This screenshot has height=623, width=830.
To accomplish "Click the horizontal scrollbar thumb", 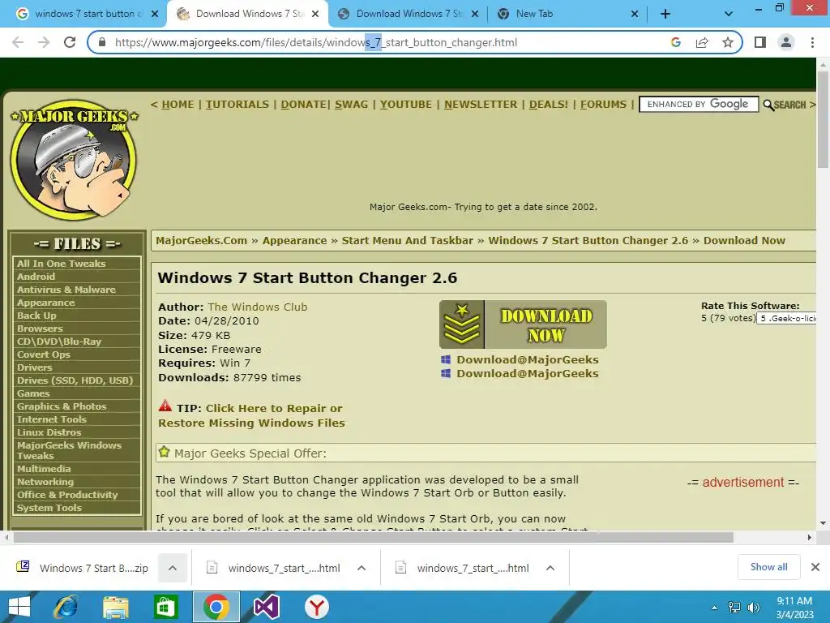I will click(x=373, y=537).
